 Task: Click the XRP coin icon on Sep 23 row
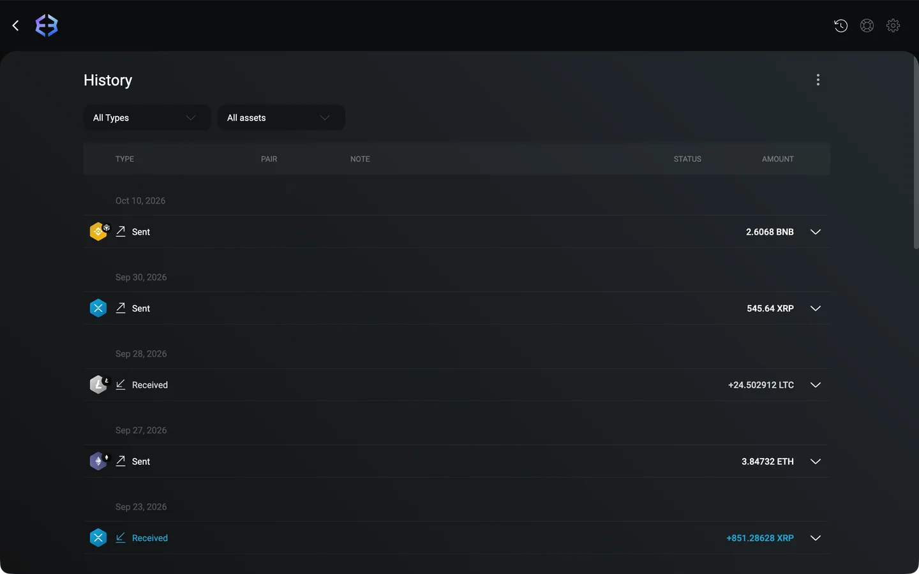point(98,538)
